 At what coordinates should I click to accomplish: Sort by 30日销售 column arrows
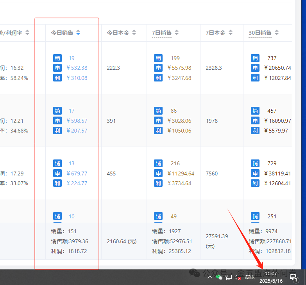pyautogui.click(x=277, y=32)
